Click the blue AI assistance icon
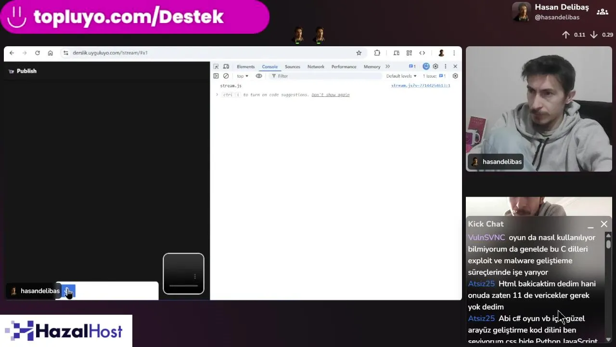 tap(426, 67)
